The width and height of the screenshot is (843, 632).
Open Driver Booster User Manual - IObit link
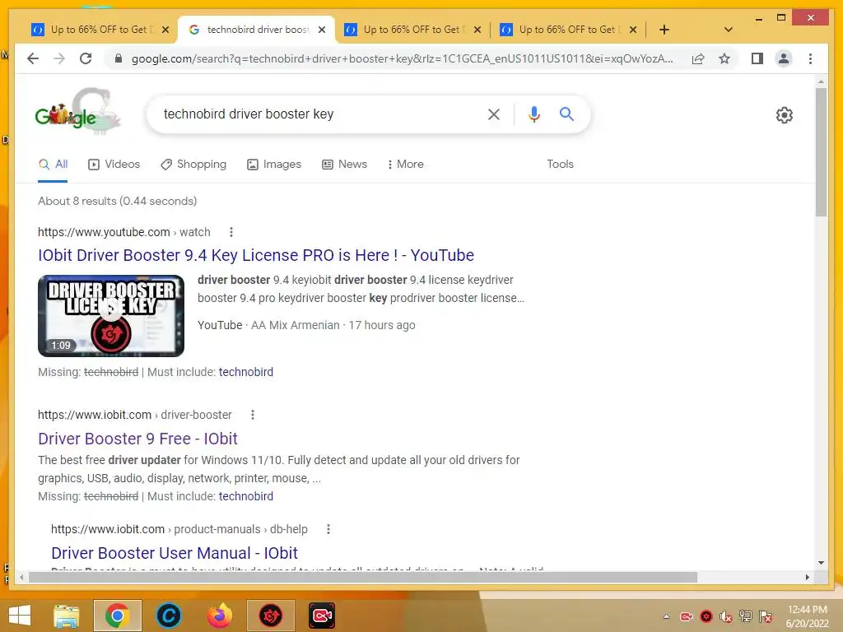pos(175,553)
